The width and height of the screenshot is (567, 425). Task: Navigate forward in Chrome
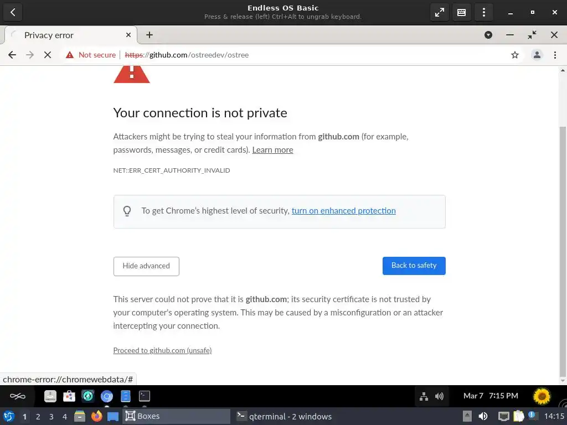tap(30, 55)
